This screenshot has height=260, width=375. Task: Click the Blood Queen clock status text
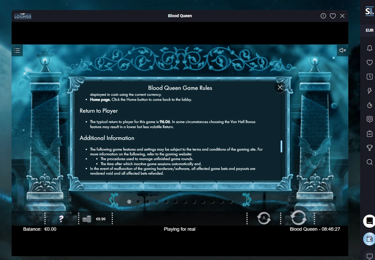coord(315,229)
